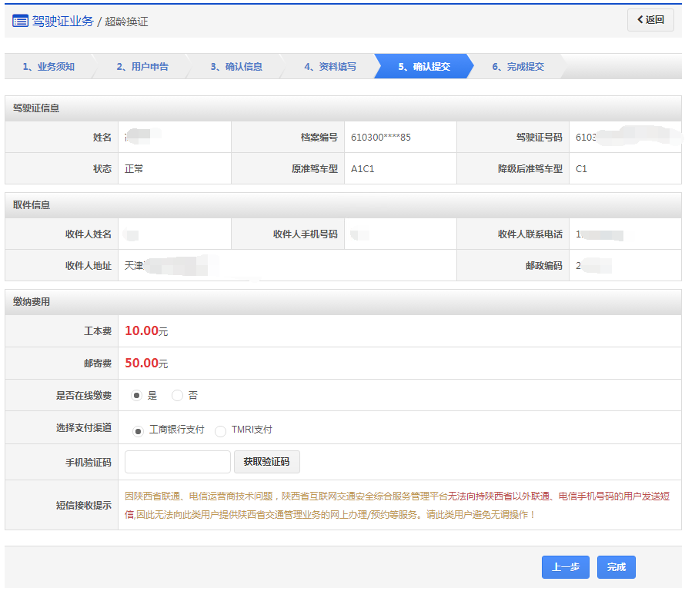
Task: Click the 驾驶证业务 list icon in header
Action: [x=20, y=21]
